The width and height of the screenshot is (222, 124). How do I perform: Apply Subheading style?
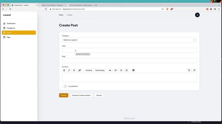(100, 70)
